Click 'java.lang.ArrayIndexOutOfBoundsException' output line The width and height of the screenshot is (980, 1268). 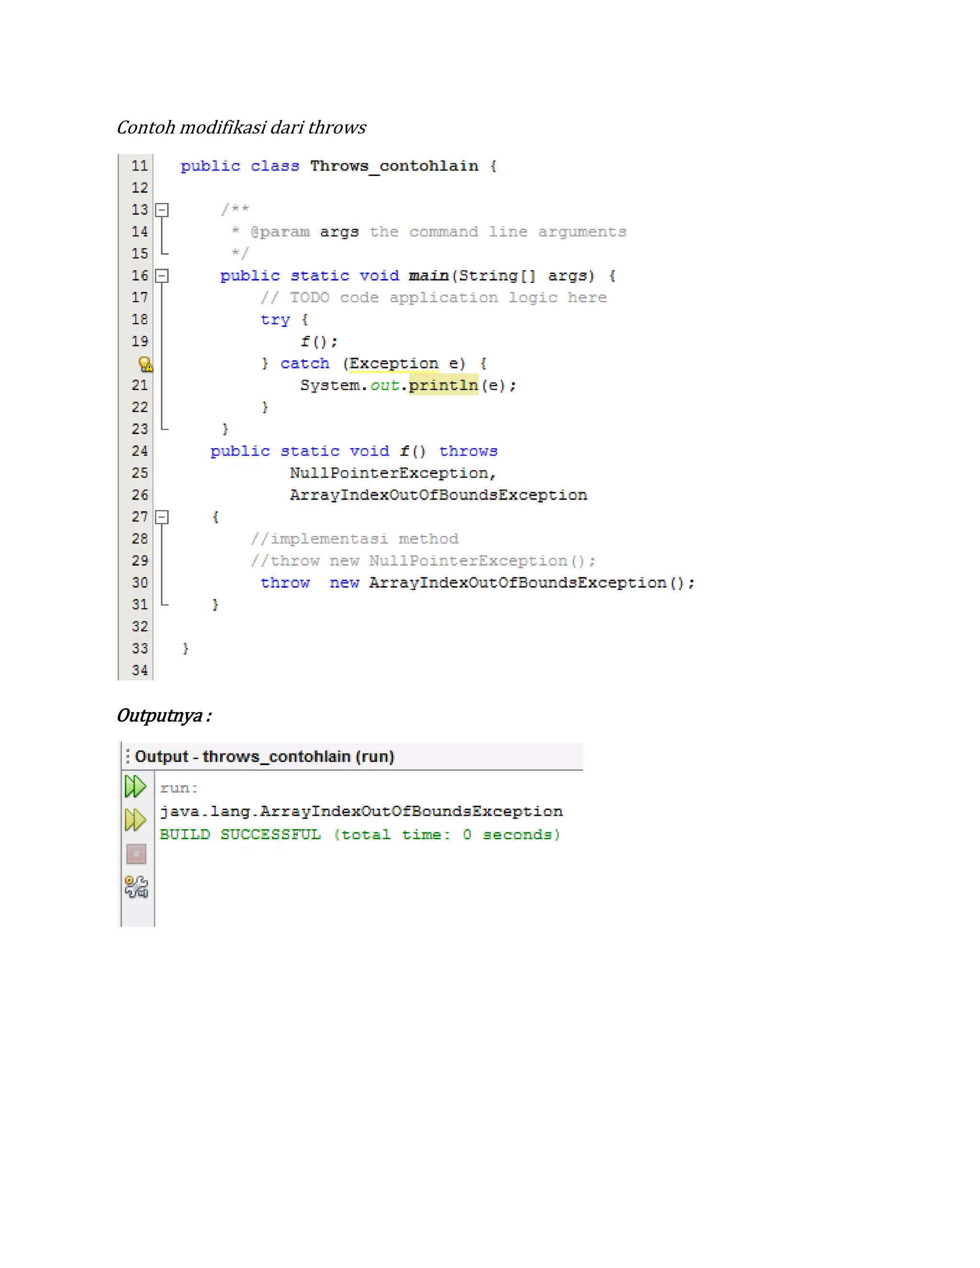coord(361,811)
